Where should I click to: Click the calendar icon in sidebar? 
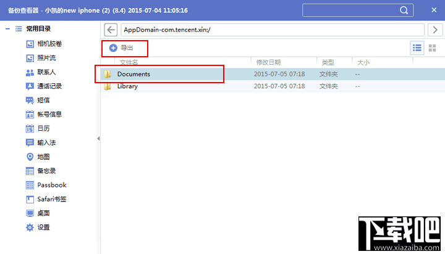point(30,129)
